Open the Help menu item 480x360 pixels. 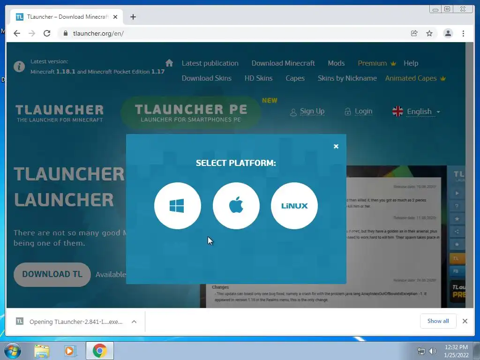[411, 63]
